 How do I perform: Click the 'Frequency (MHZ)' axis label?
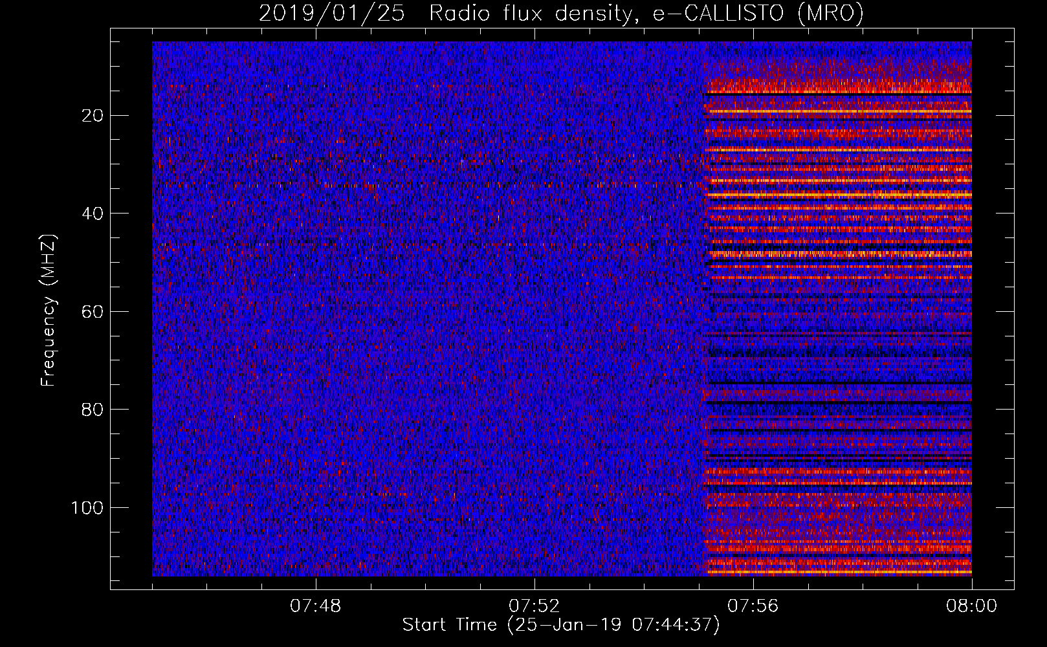49,311
